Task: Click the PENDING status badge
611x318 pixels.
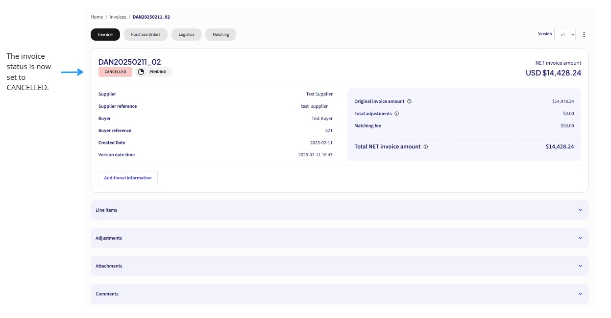Action: coord(153,72)
